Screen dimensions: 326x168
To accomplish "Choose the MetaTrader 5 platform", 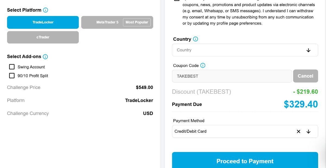I will pyautogui.click(x=107, y=22).
